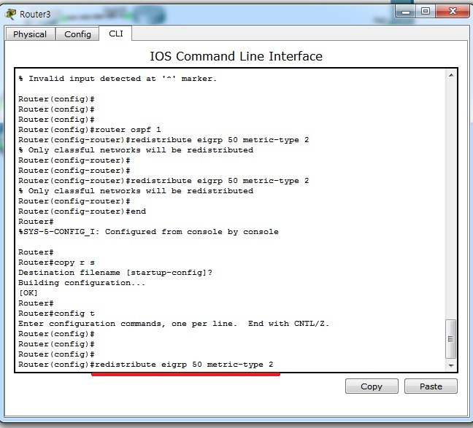
Task: Select the CLI tab
Action: click(x=116, y=34)
